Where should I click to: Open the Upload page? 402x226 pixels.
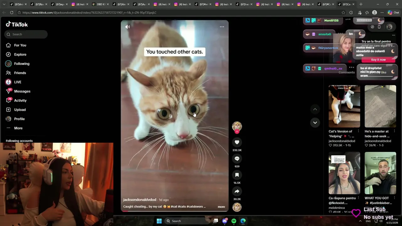[x=20, y=110]
